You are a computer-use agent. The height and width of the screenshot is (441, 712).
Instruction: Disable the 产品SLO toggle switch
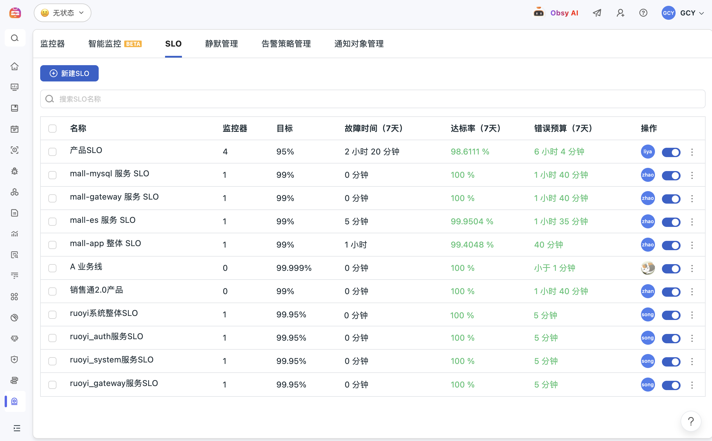671,152
